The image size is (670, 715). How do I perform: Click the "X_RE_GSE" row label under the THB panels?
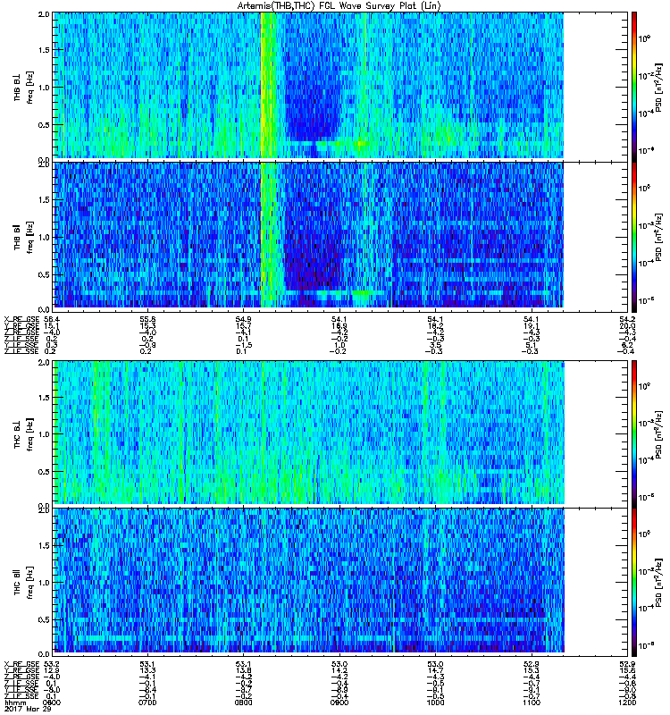(21, 319)
